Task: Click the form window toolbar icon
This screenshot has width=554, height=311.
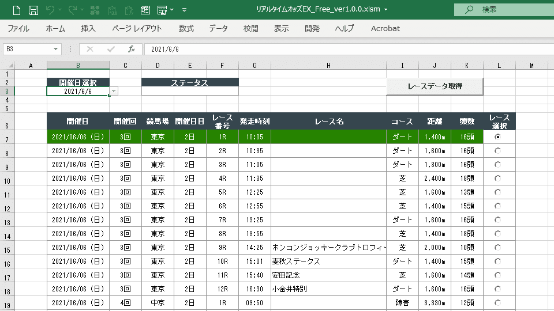Action: tap(162, 10)
